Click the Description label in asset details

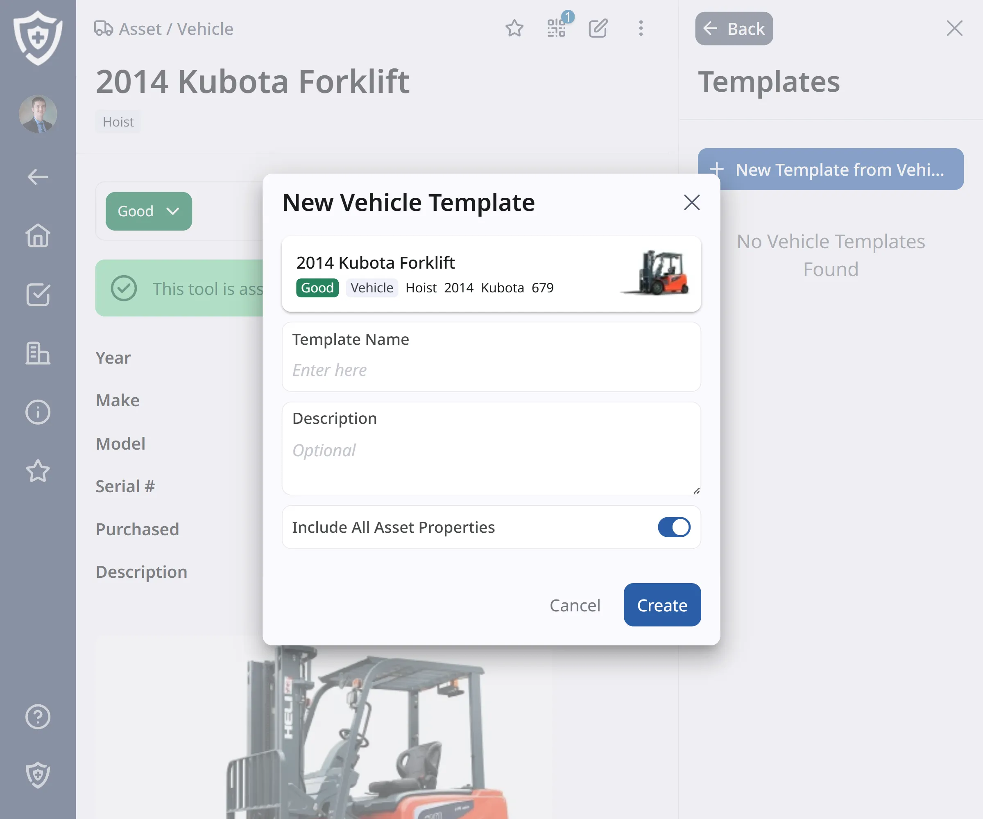[x=141, y=572]
